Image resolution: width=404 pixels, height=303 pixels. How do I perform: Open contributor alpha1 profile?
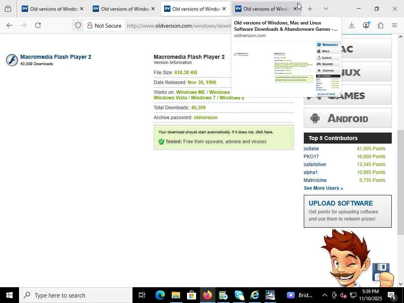[x=310, y=172]
